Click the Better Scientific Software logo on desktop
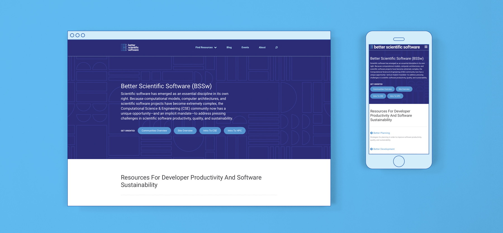Screen dimensions: 503x233 (x=130, y=47)
